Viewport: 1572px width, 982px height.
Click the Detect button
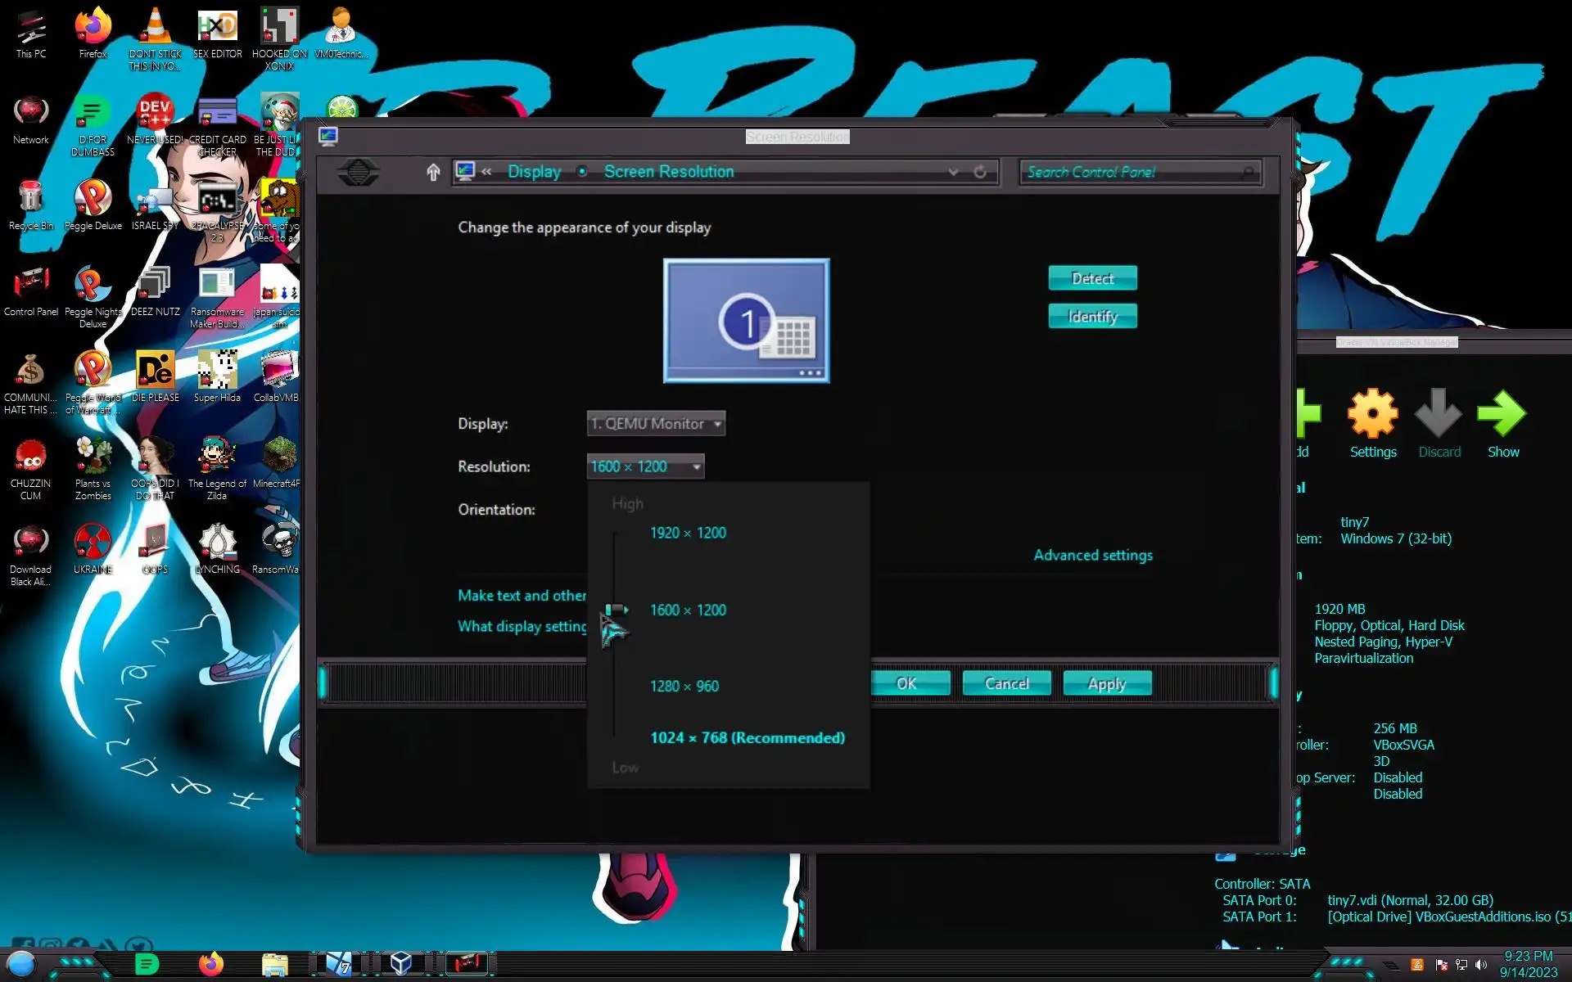click(1092, 278)
